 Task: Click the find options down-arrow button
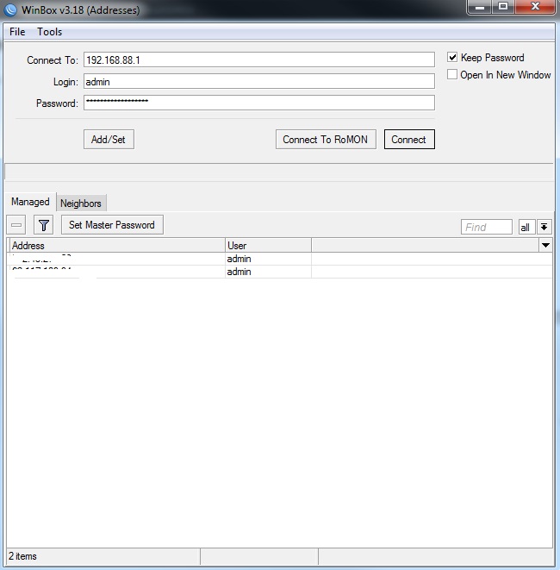click(544, 227)
